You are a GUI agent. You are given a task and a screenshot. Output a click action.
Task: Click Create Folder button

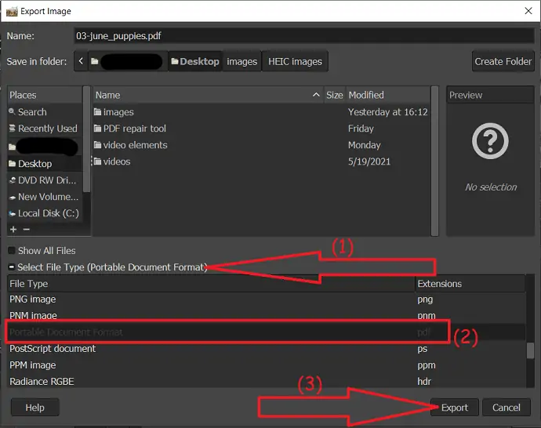[503, 61]
